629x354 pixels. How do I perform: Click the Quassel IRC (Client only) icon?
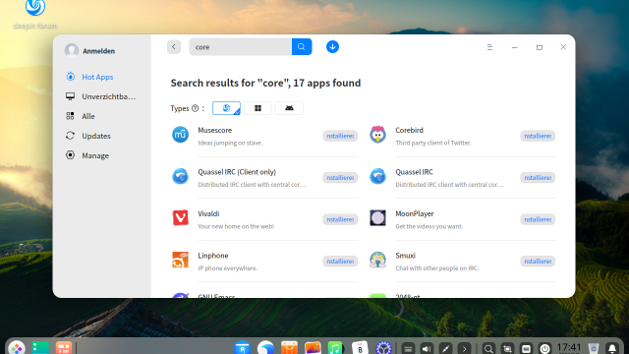click(180, 176)
